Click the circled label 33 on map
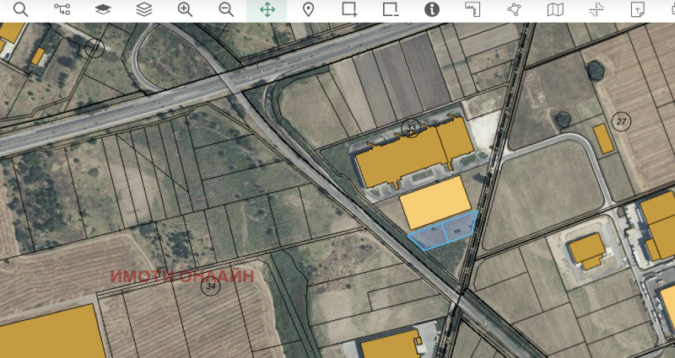Image resolution: width=675 pixels, height=358 pixels. (411, 129)
